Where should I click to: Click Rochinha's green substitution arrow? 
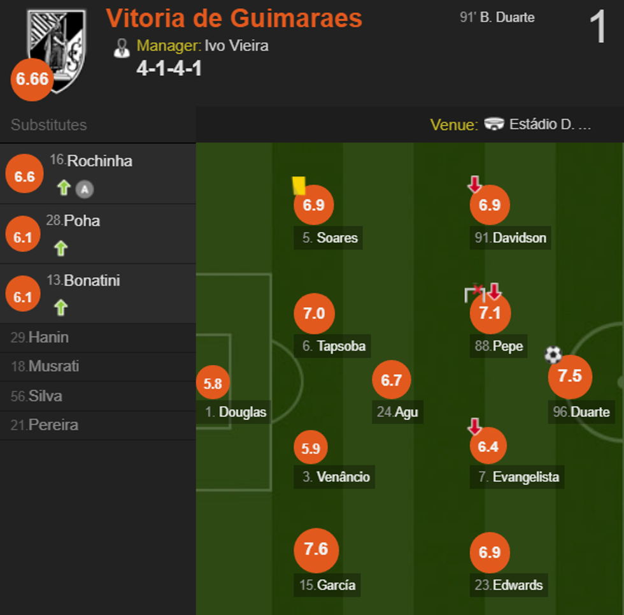63,188
